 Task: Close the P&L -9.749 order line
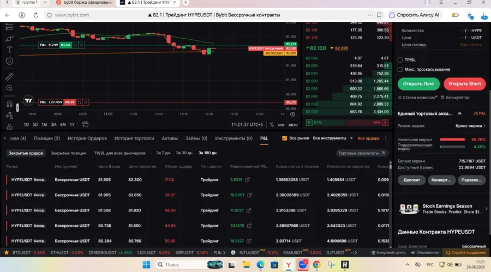[81, 45]
